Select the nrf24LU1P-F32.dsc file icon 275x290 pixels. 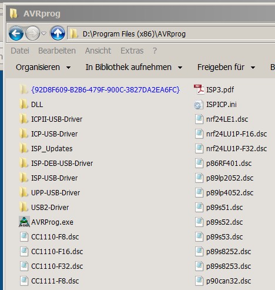[199, 148]
